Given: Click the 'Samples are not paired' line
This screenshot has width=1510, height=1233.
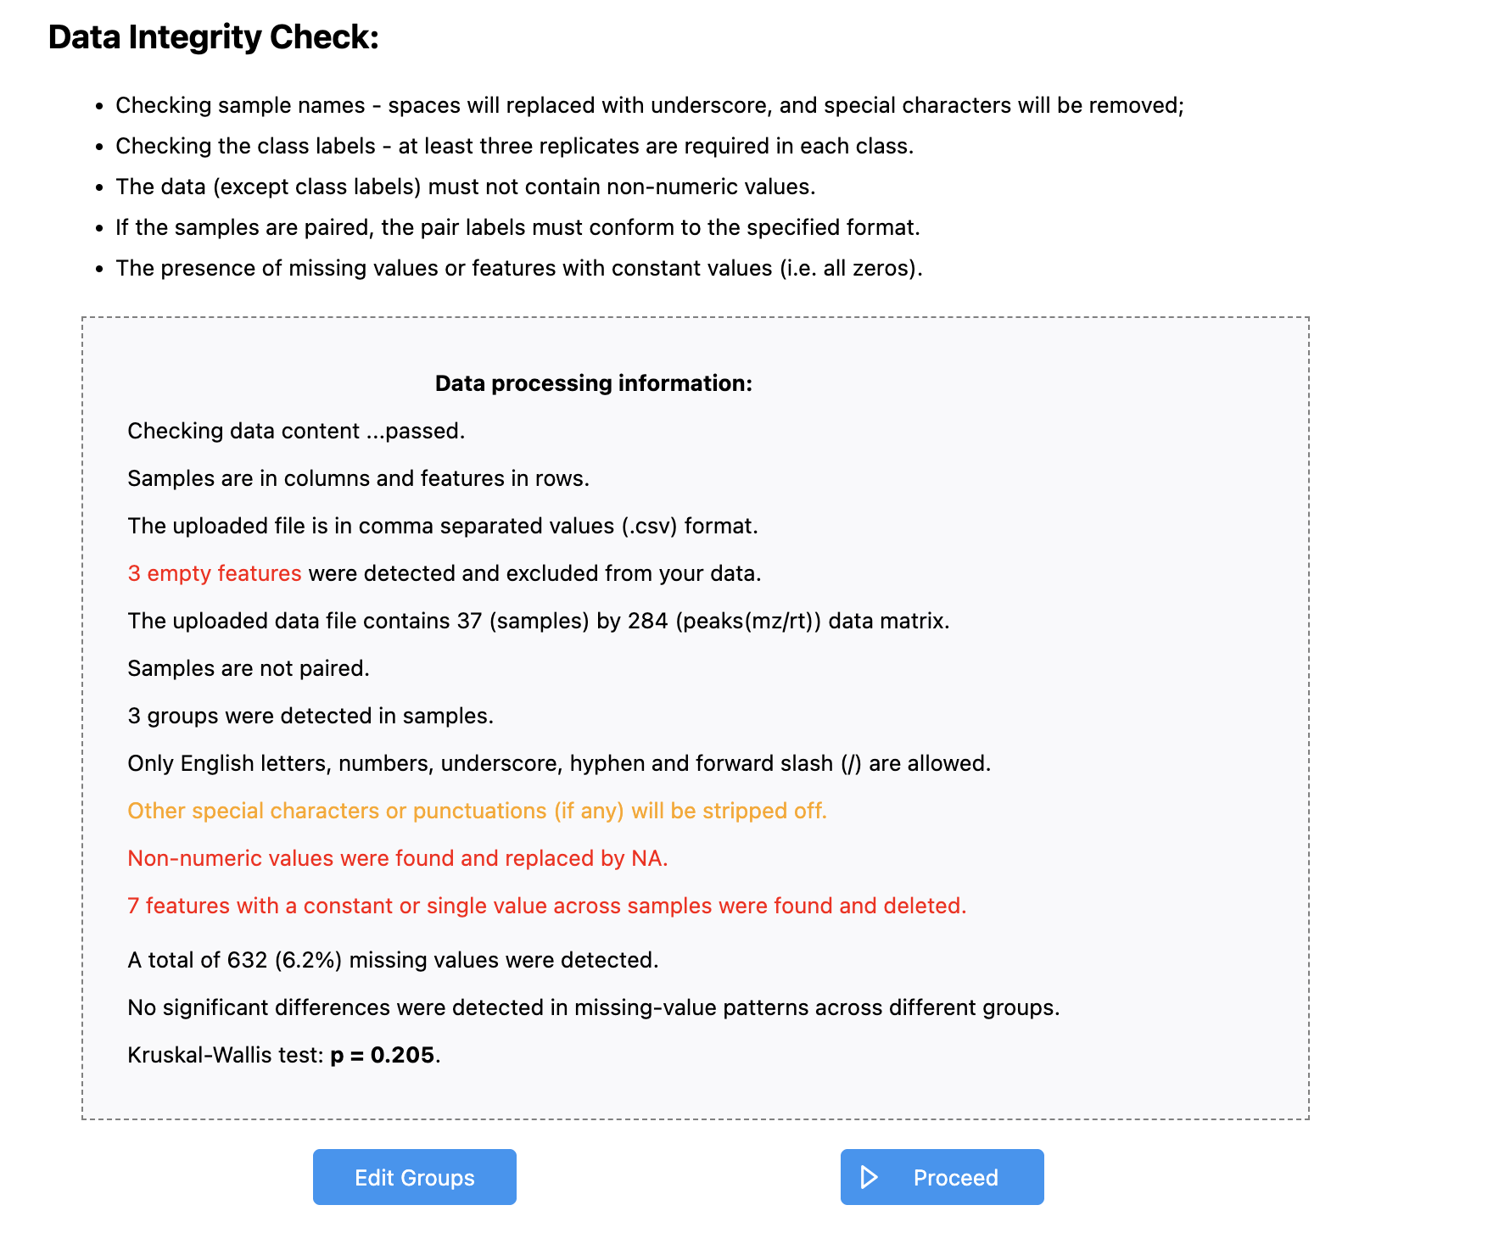Looking at the screenshot, I should [249, 668].
